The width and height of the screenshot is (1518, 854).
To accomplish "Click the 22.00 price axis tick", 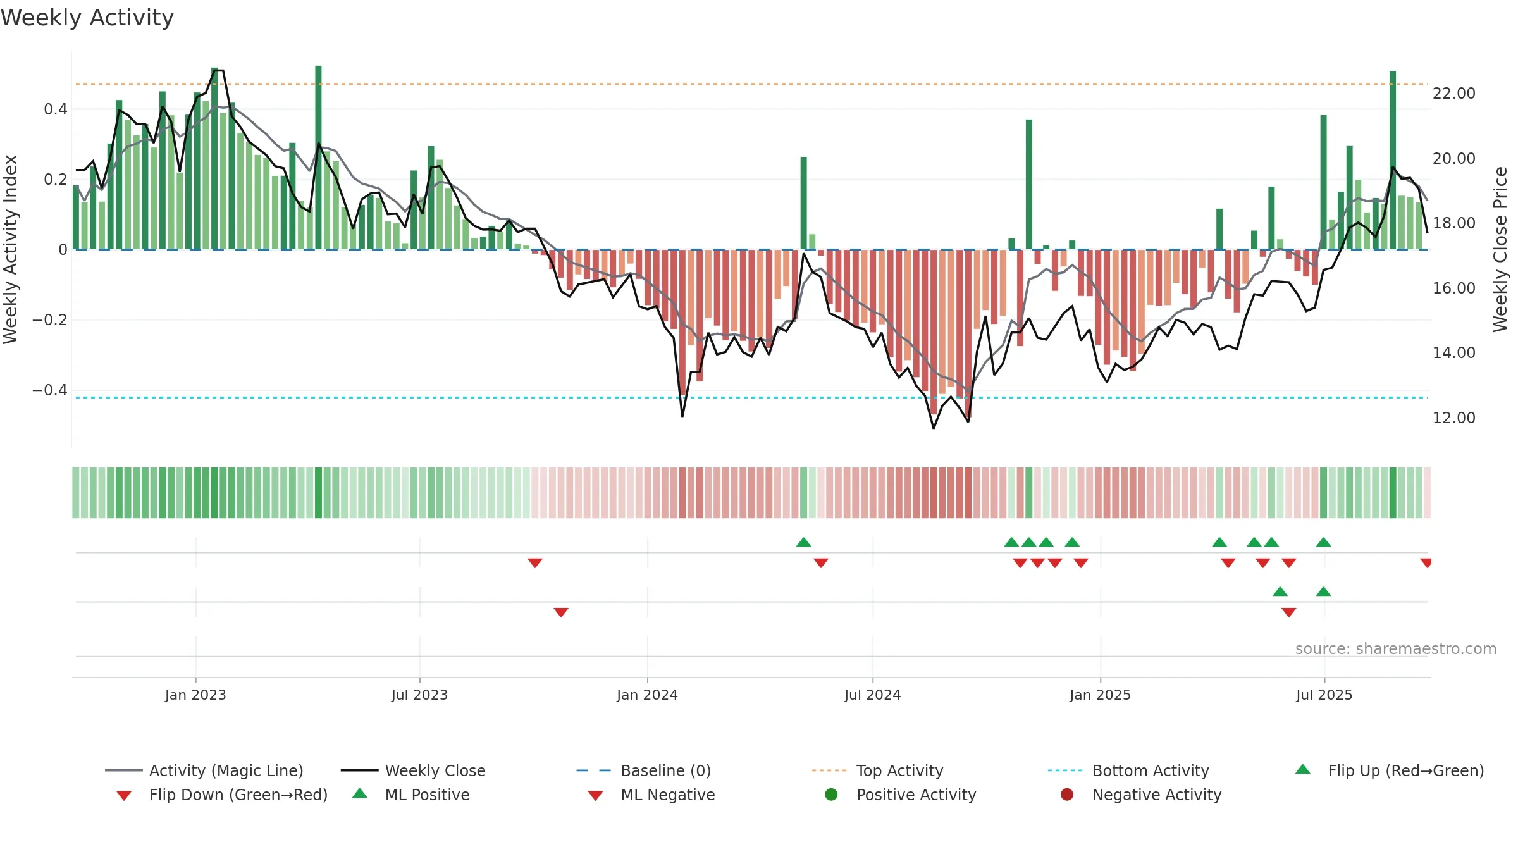I will point(1453,94).
